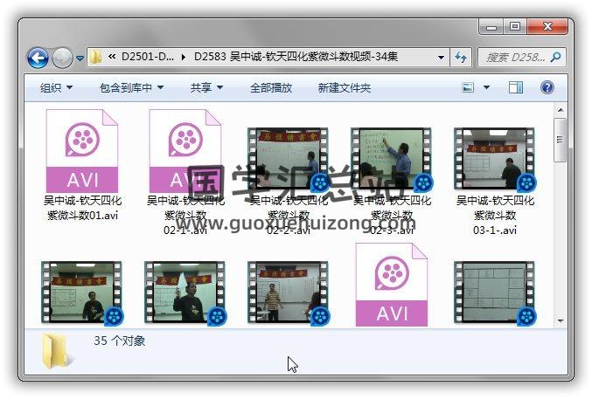Select the second-row thumbnail showing only a whiteboard grid
This screenshot has width=592, height=399.
[x=495, y=292]
